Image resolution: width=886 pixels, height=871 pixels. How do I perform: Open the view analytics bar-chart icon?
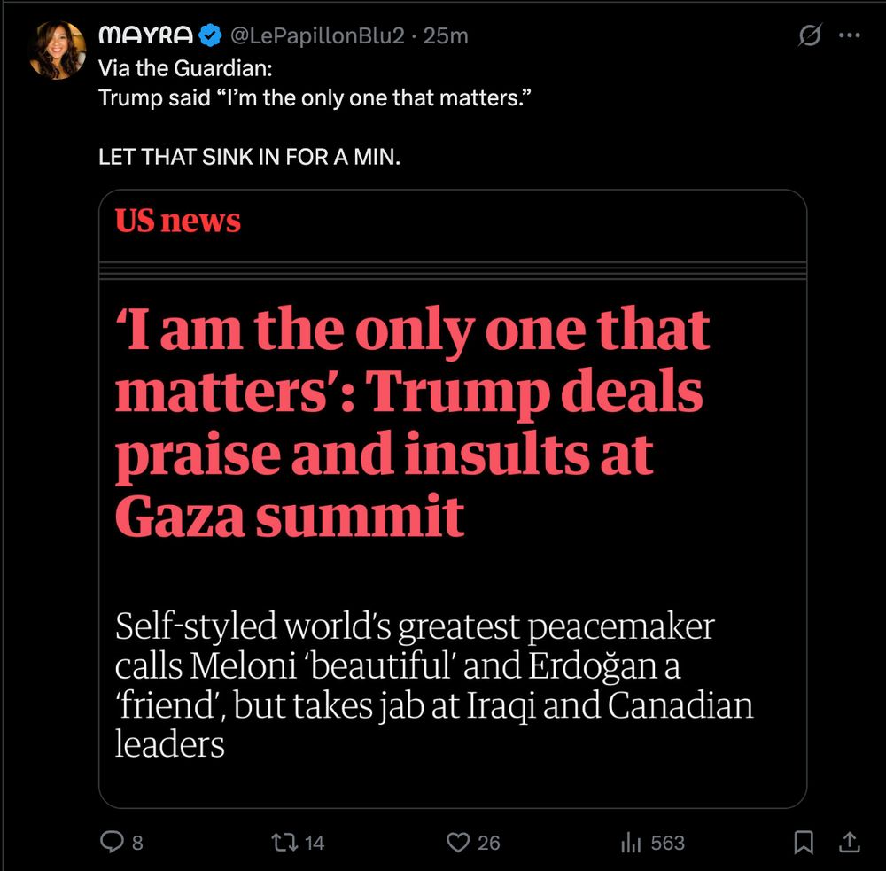point(631,842)
